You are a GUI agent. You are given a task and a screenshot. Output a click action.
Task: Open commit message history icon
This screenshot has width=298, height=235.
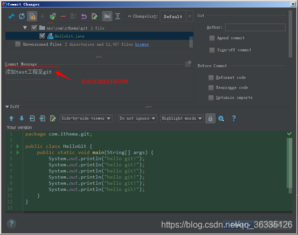pyautogui.click(x=188, y=64)
